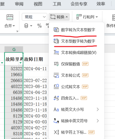Select 仅保留数值 menu entry

[77, 64]
